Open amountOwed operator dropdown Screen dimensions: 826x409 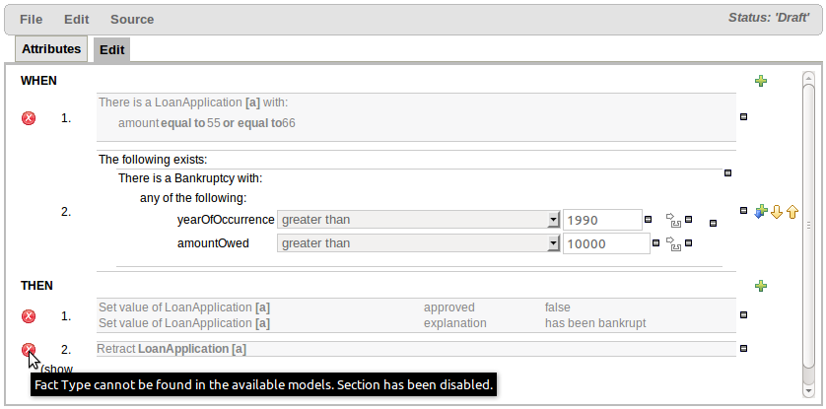pyautogui.click(x=553, y=243)
